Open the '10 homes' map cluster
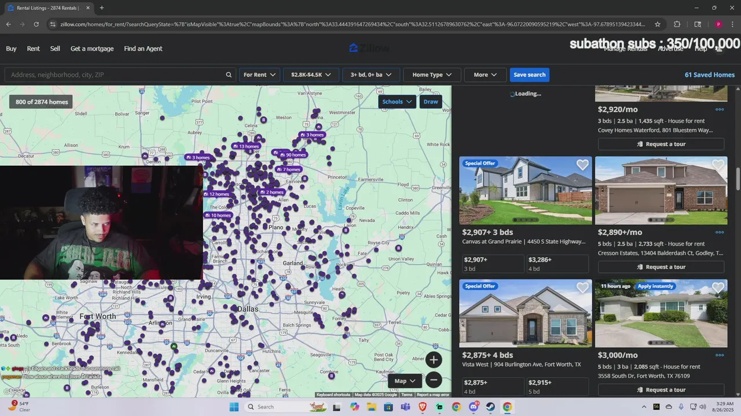741x416 pixels. click(x=218, y=216)
